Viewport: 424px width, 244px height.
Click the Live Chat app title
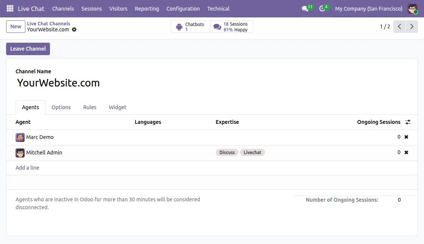(x=31, y=9)
